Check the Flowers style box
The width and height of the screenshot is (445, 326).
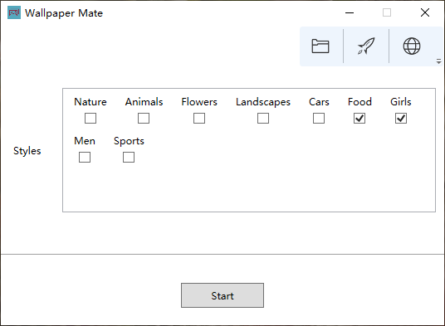pos(199,119)
